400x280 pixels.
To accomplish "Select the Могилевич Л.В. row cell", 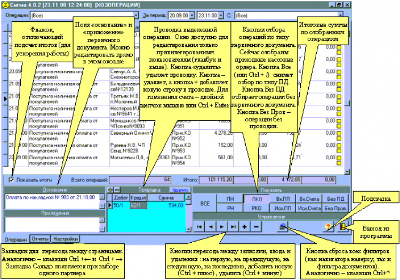I will (x=141, y=160).
